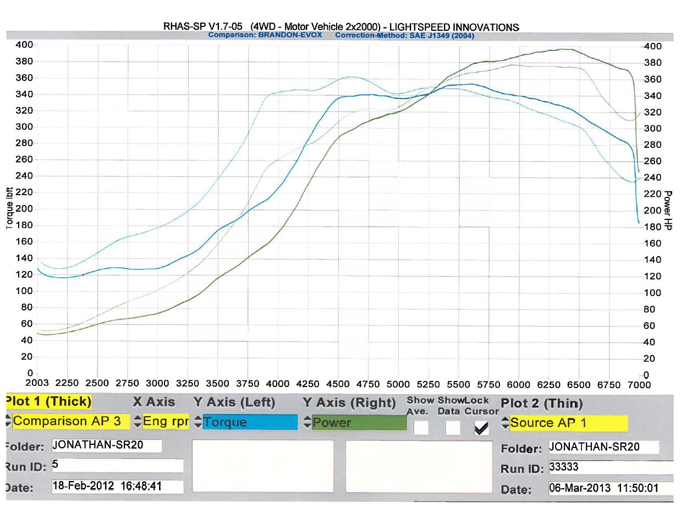The width and height of the screenshot is (681, 525).
Task: Click the Plot 2 Run ID field 33333
Action: 611,468
